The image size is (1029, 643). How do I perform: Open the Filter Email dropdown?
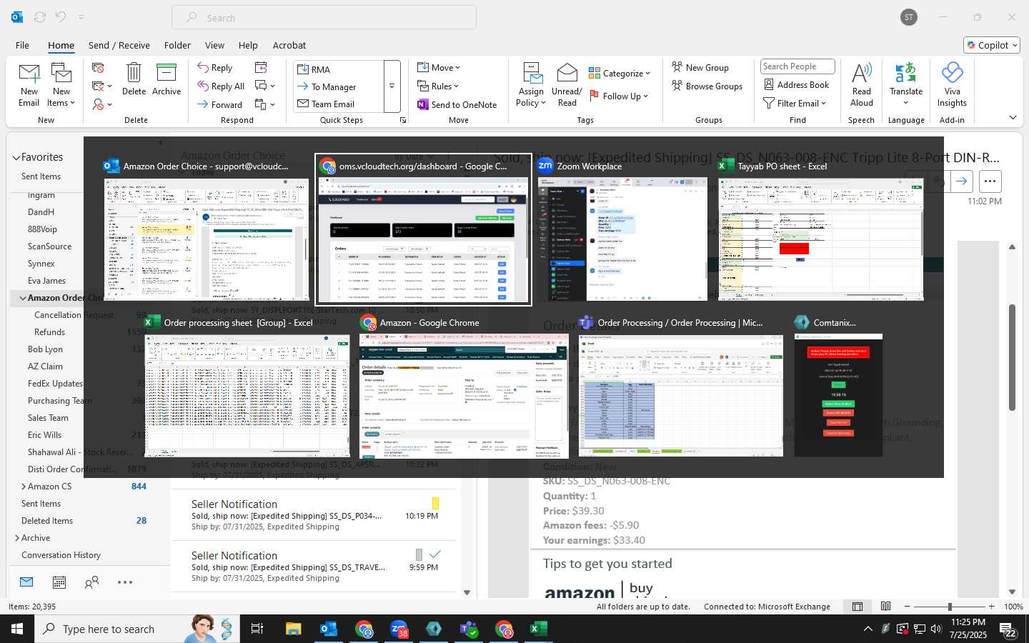795,104
